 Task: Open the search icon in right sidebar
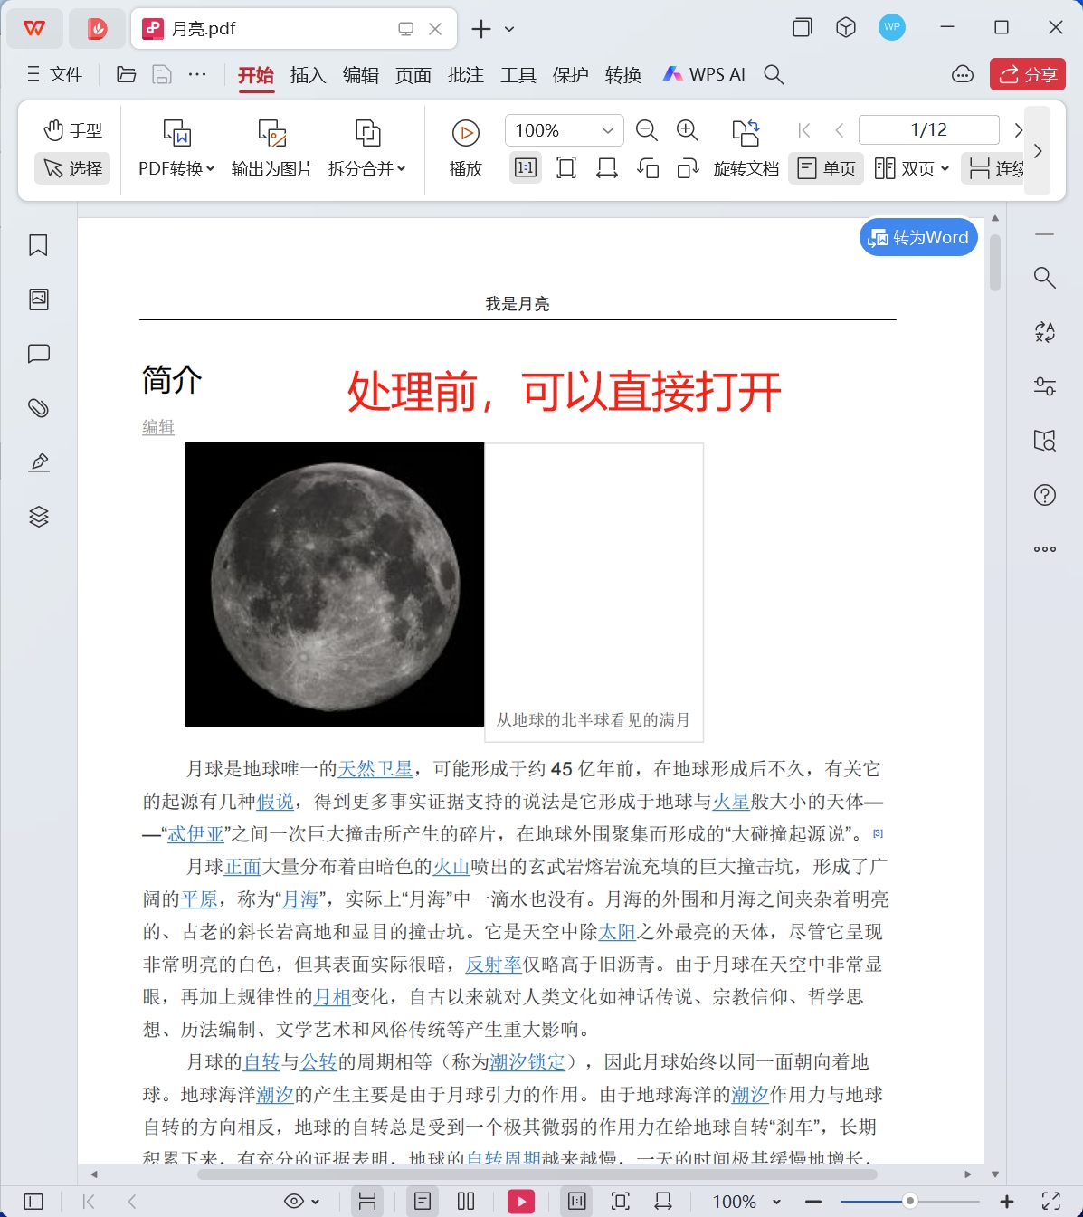point(1044,278)
